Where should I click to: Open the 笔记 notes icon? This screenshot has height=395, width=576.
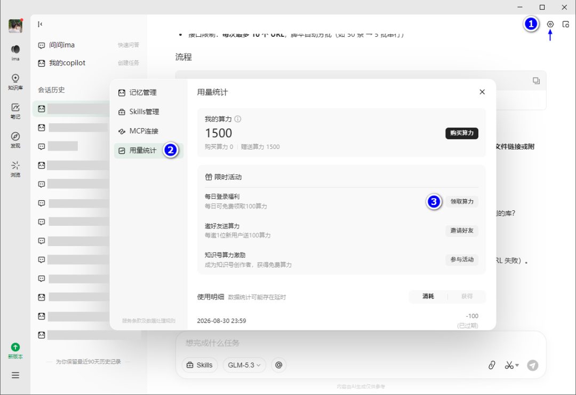coord(15,110)
